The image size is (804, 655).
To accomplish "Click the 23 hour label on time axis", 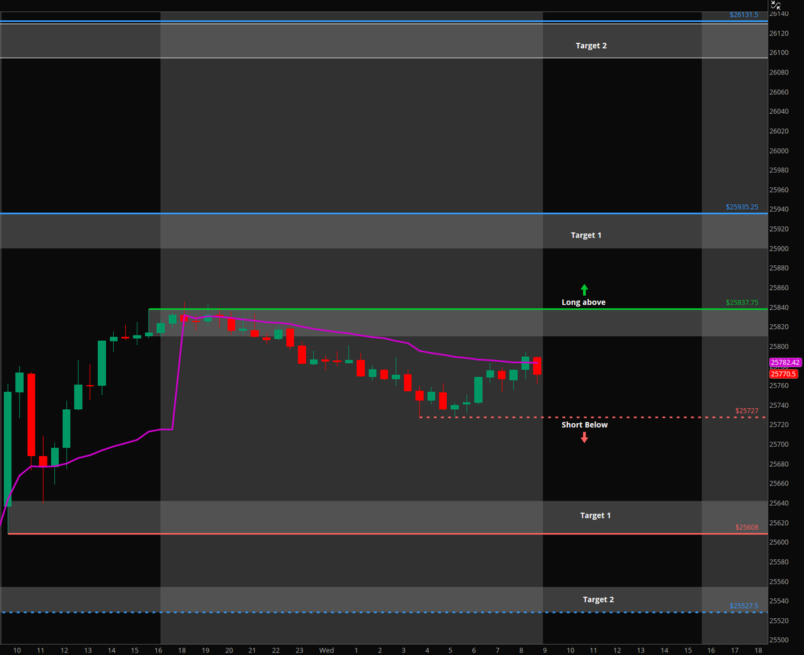I will (299, 650).
